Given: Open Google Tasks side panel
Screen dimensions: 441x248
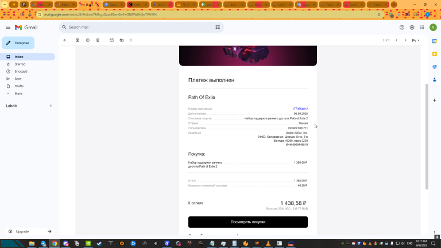Looking at the screenshot, I should 435,67.
